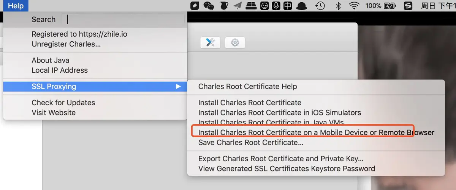
Task: Select Registered to https://zhile.io entry
Action: pyautogui.click(x=79, y=34)
